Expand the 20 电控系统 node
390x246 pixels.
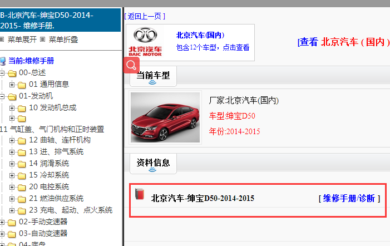12,187
